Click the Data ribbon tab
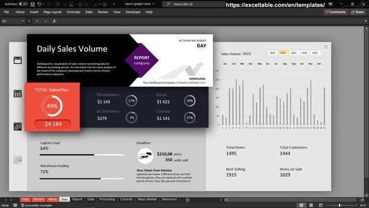369x208 pixels. pyautogui.click(x=89, y=12)
